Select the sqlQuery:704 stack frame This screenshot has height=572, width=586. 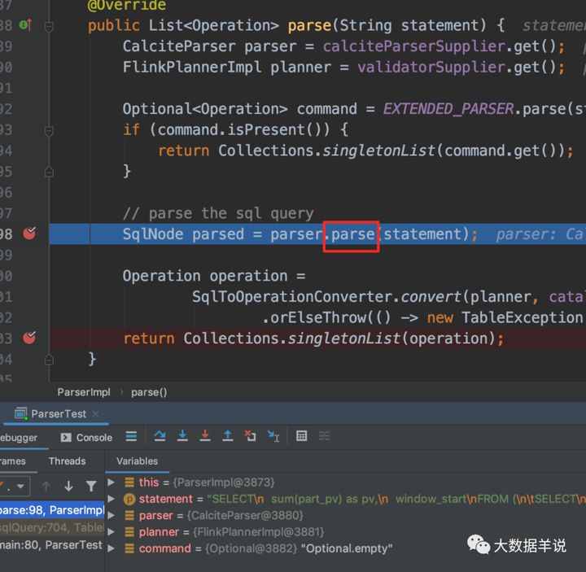[x=52, y=527]
